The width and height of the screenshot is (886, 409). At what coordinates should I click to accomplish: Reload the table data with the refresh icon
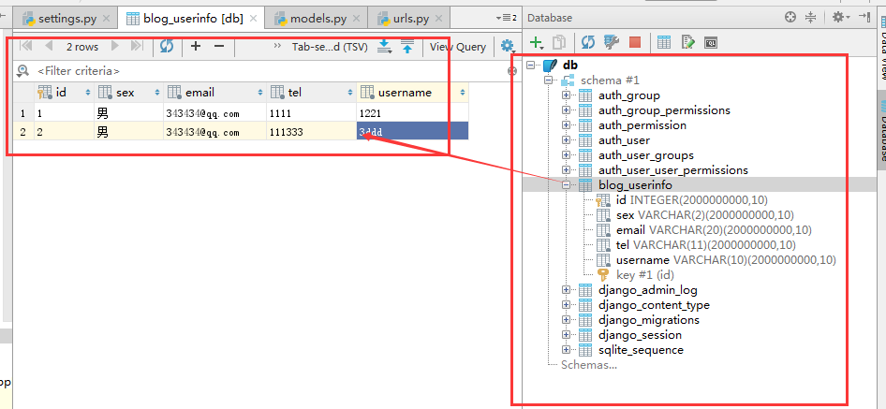tap(167, 46)
